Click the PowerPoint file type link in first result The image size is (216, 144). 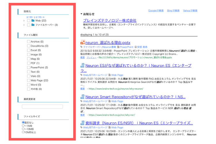point(127,47)
